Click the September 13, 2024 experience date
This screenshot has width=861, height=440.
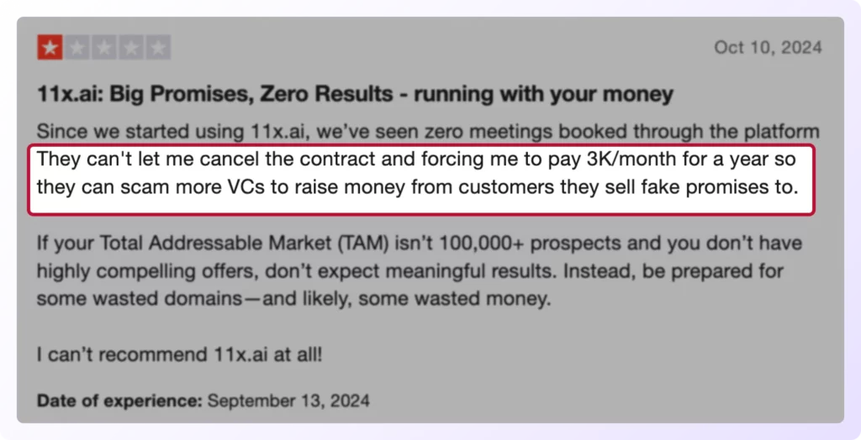[288, 401]
